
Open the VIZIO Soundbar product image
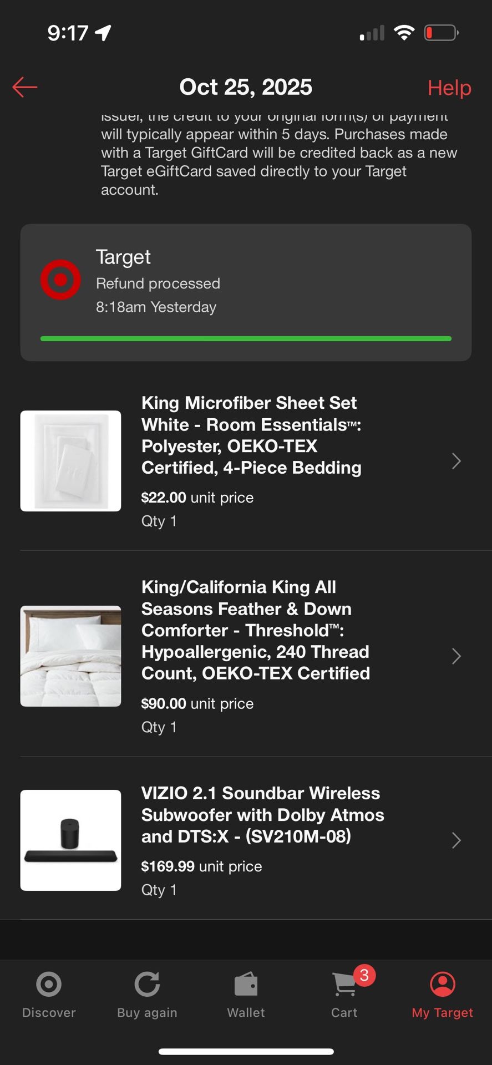(70, 840)
